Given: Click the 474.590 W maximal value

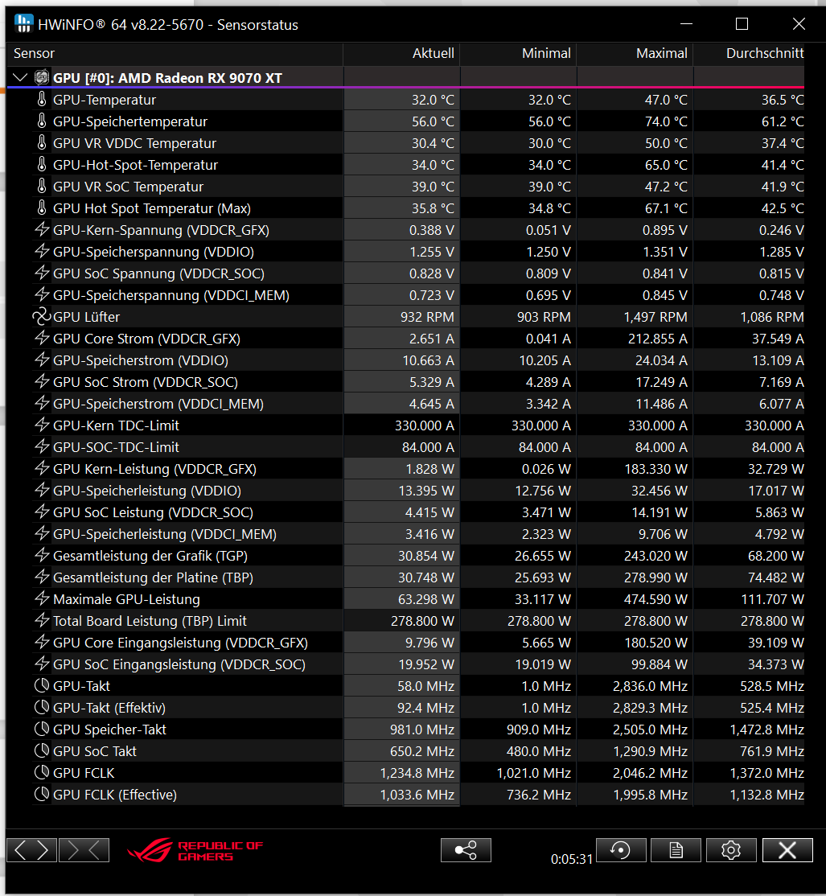Looking at the screenshot, I should 655,599.
